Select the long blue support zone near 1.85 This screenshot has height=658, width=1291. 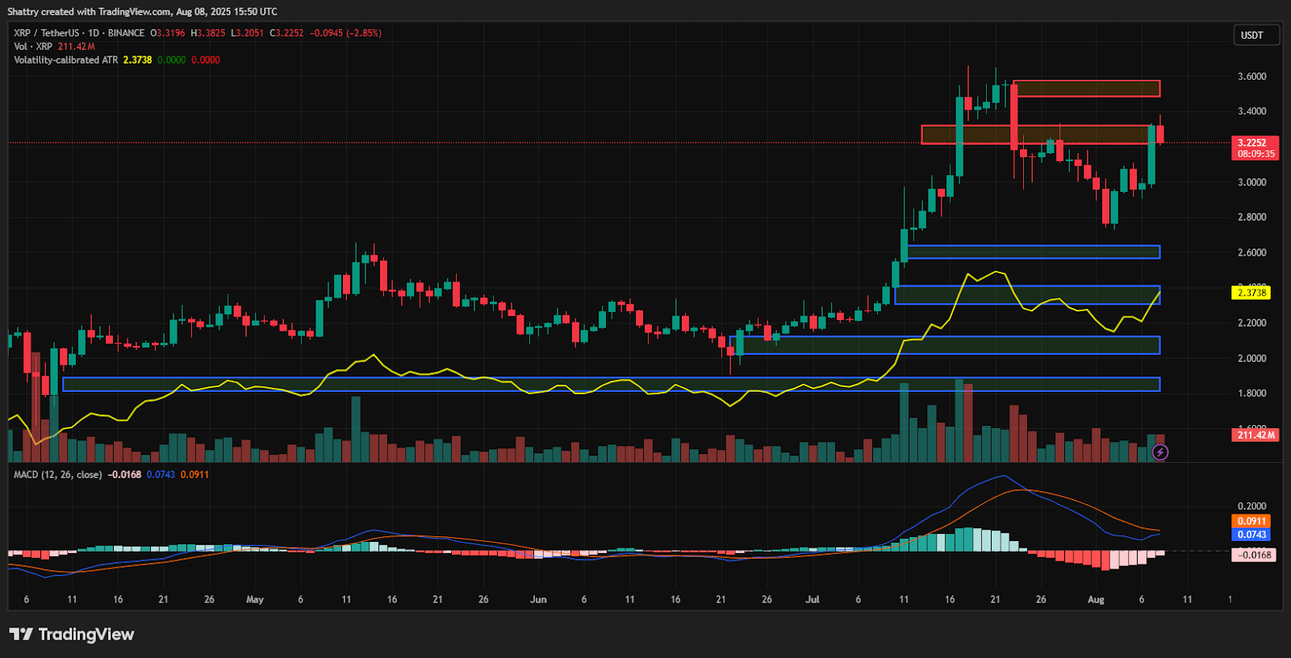pyautogui.click(x=612, y=385)
